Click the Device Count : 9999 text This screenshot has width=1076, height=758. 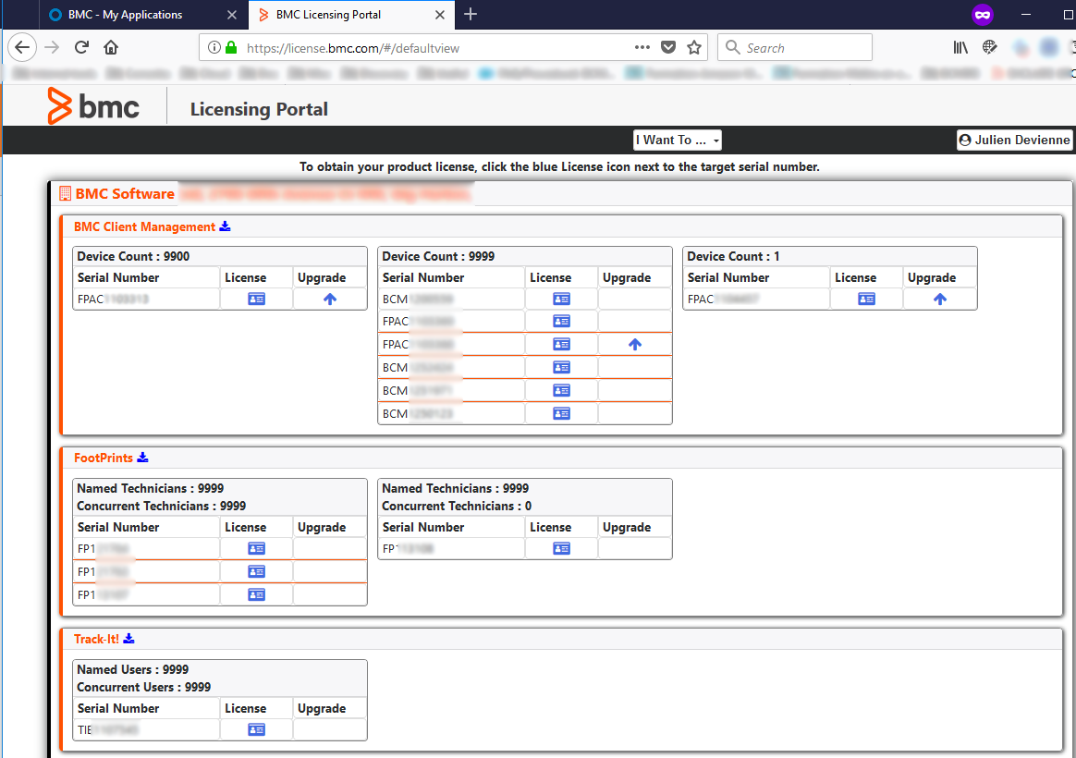tap(438, 257)
